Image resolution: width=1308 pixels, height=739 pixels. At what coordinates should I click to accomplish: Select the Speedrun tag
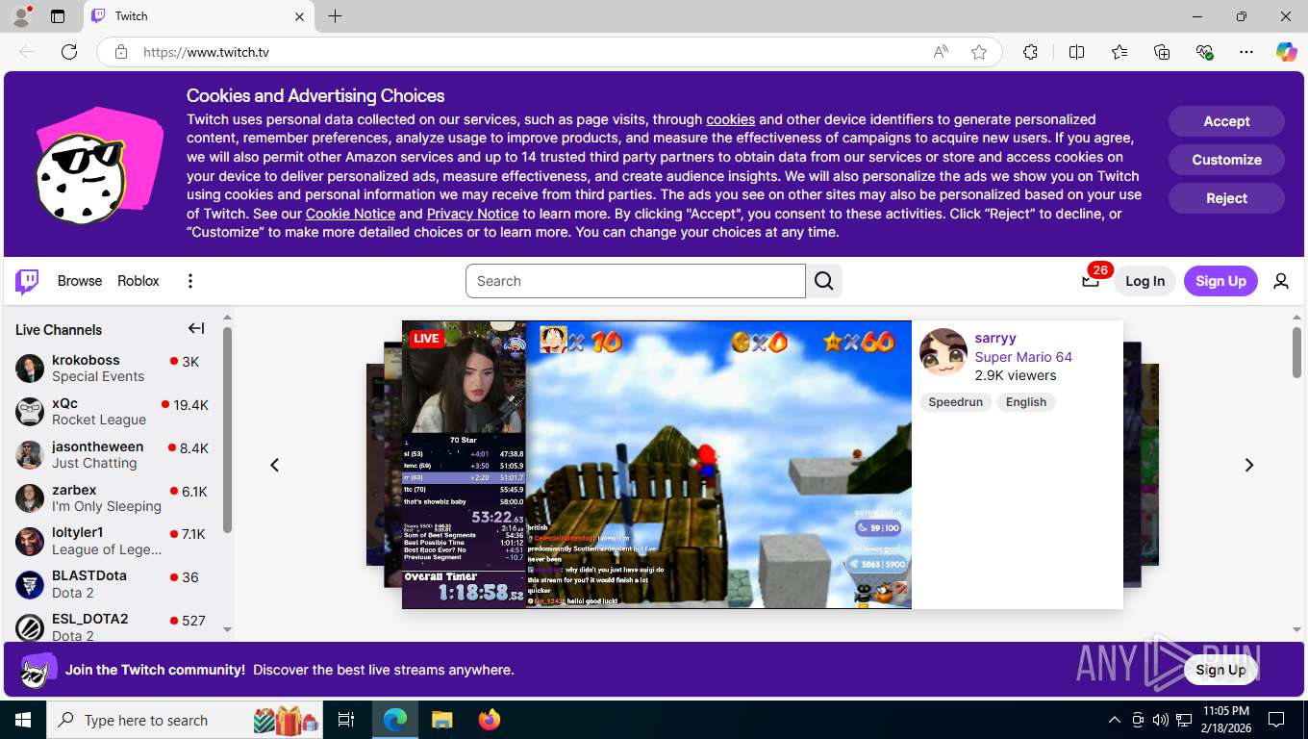[x=955, y=402]
